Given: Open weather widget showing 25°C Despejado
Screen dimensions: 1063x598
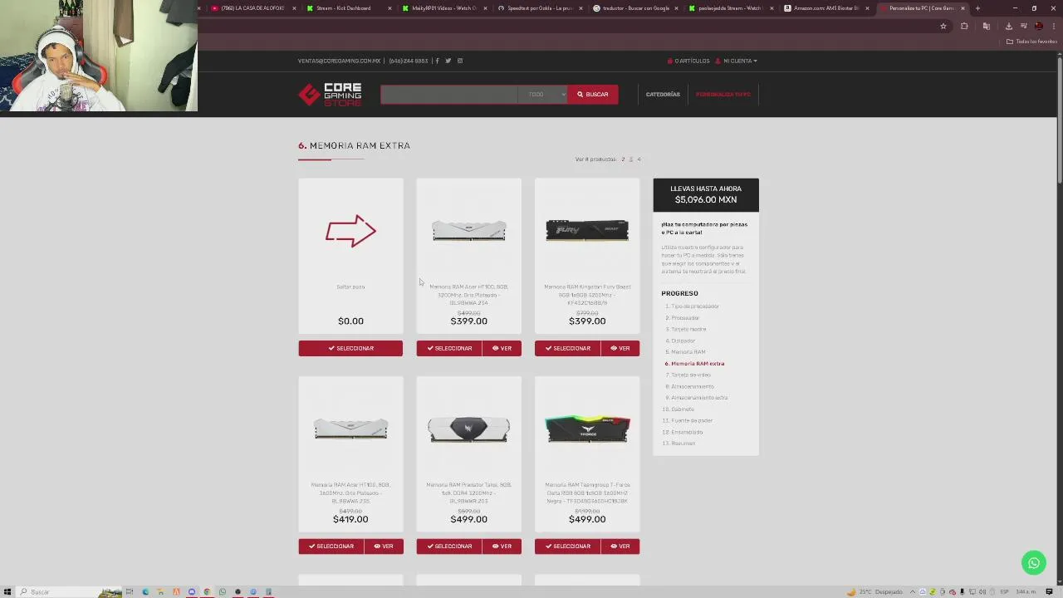Looking at the screenshot, I should (x=875, y=591).
